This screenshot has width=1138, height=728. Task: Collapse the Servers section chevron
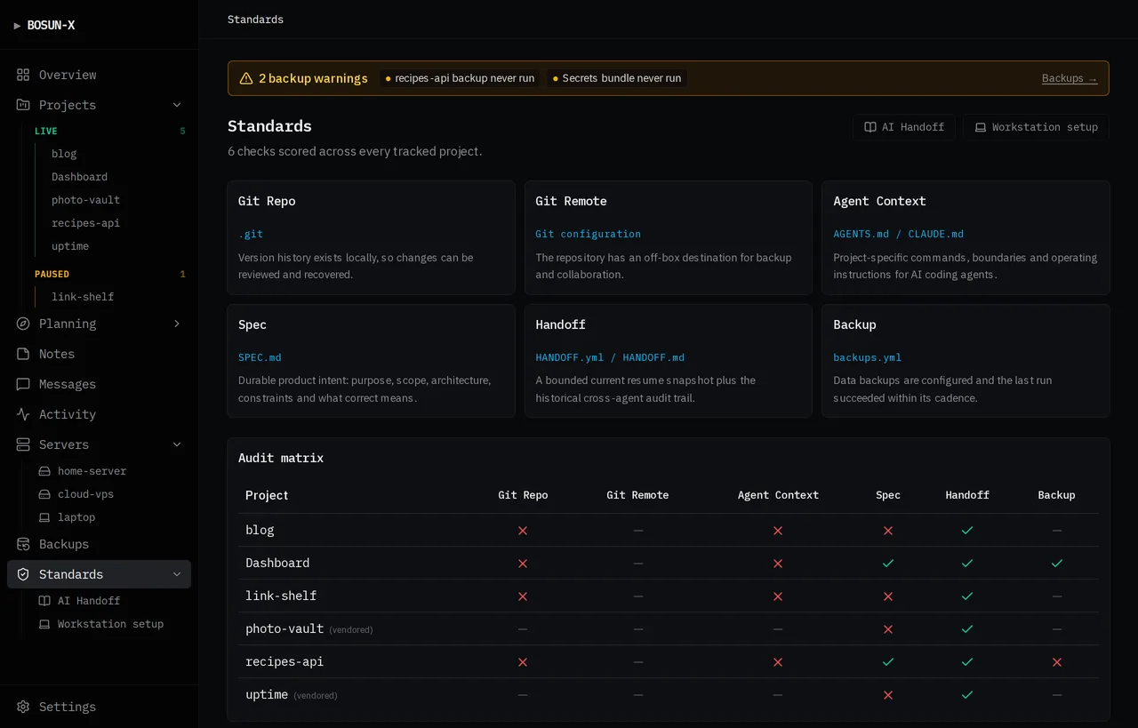point(177,444)
